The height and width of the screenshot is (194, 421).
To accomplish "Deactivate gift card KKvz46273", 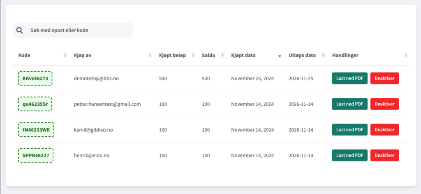I will click(x=384, y=78).
